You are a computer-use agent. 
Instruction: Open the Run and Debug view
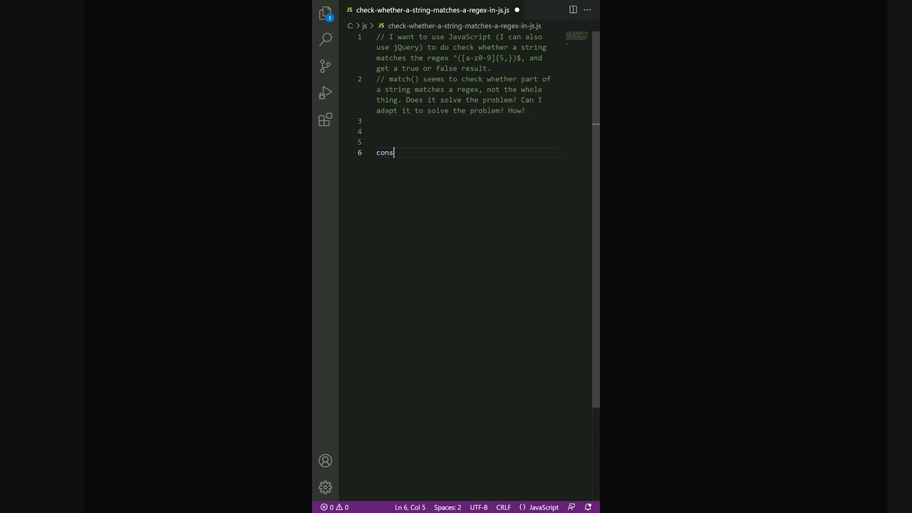coord(326,93)
